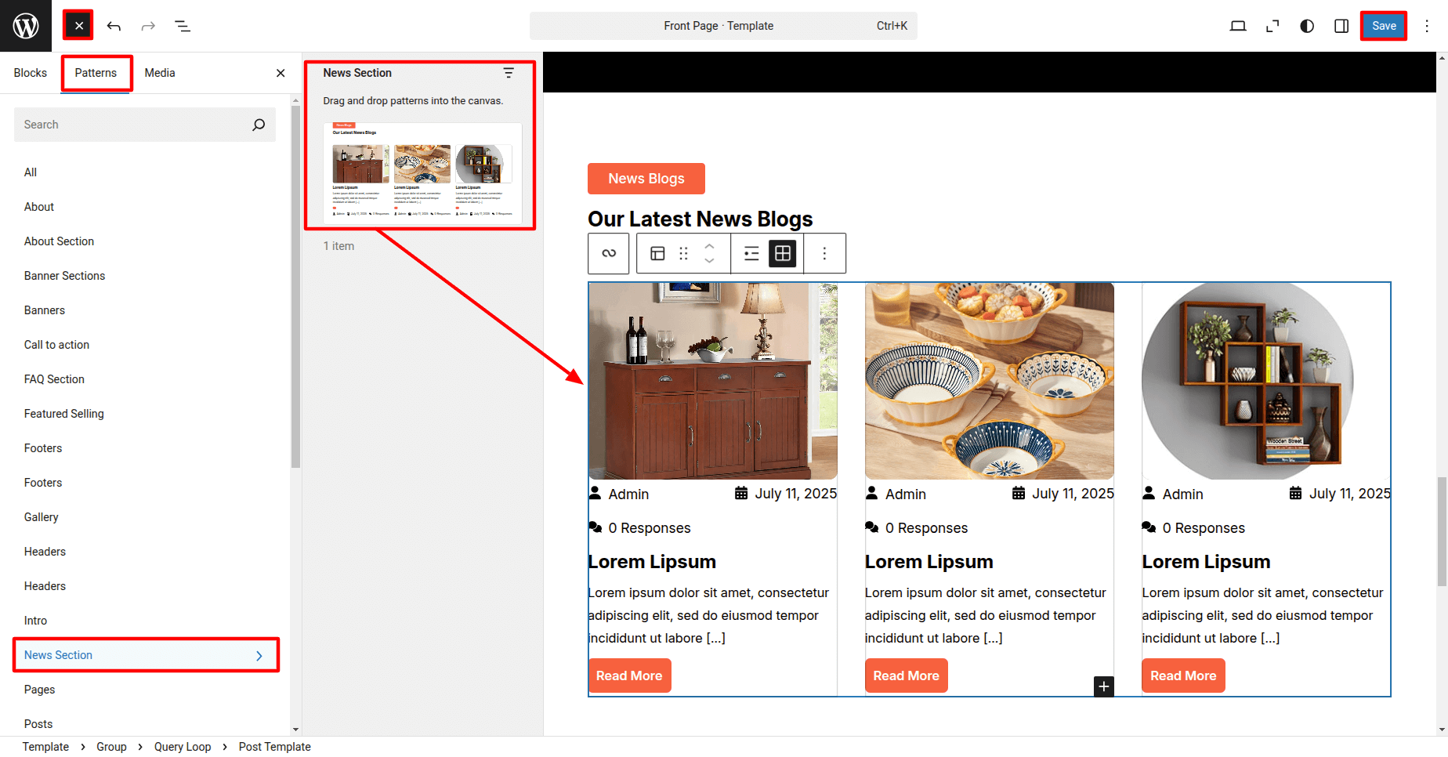The image size is (1448, 757).
Task: Click the drag handle in block toolbar
Action: tap(683, 253)
